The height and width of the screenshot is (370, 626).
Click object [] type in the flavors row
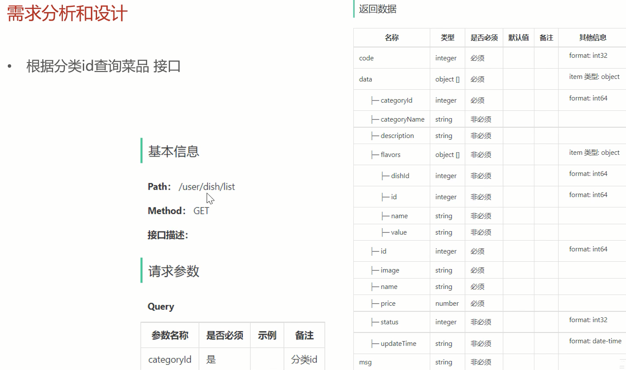click(447, 155)
